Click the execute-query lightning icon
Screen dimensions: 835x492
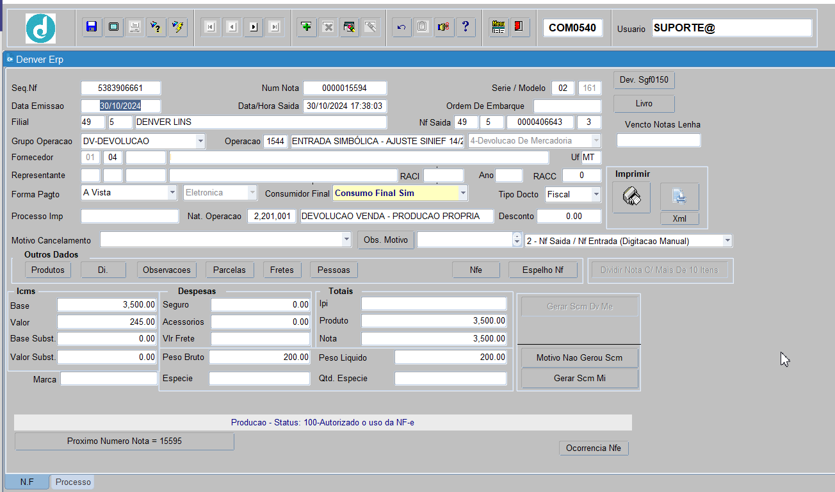tap(177, 27)
